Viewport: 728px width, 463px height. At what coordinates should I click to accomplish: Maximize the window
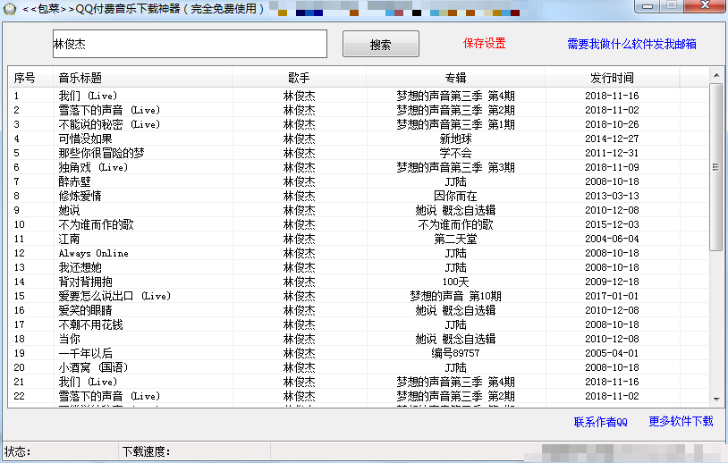click(672, 6)
